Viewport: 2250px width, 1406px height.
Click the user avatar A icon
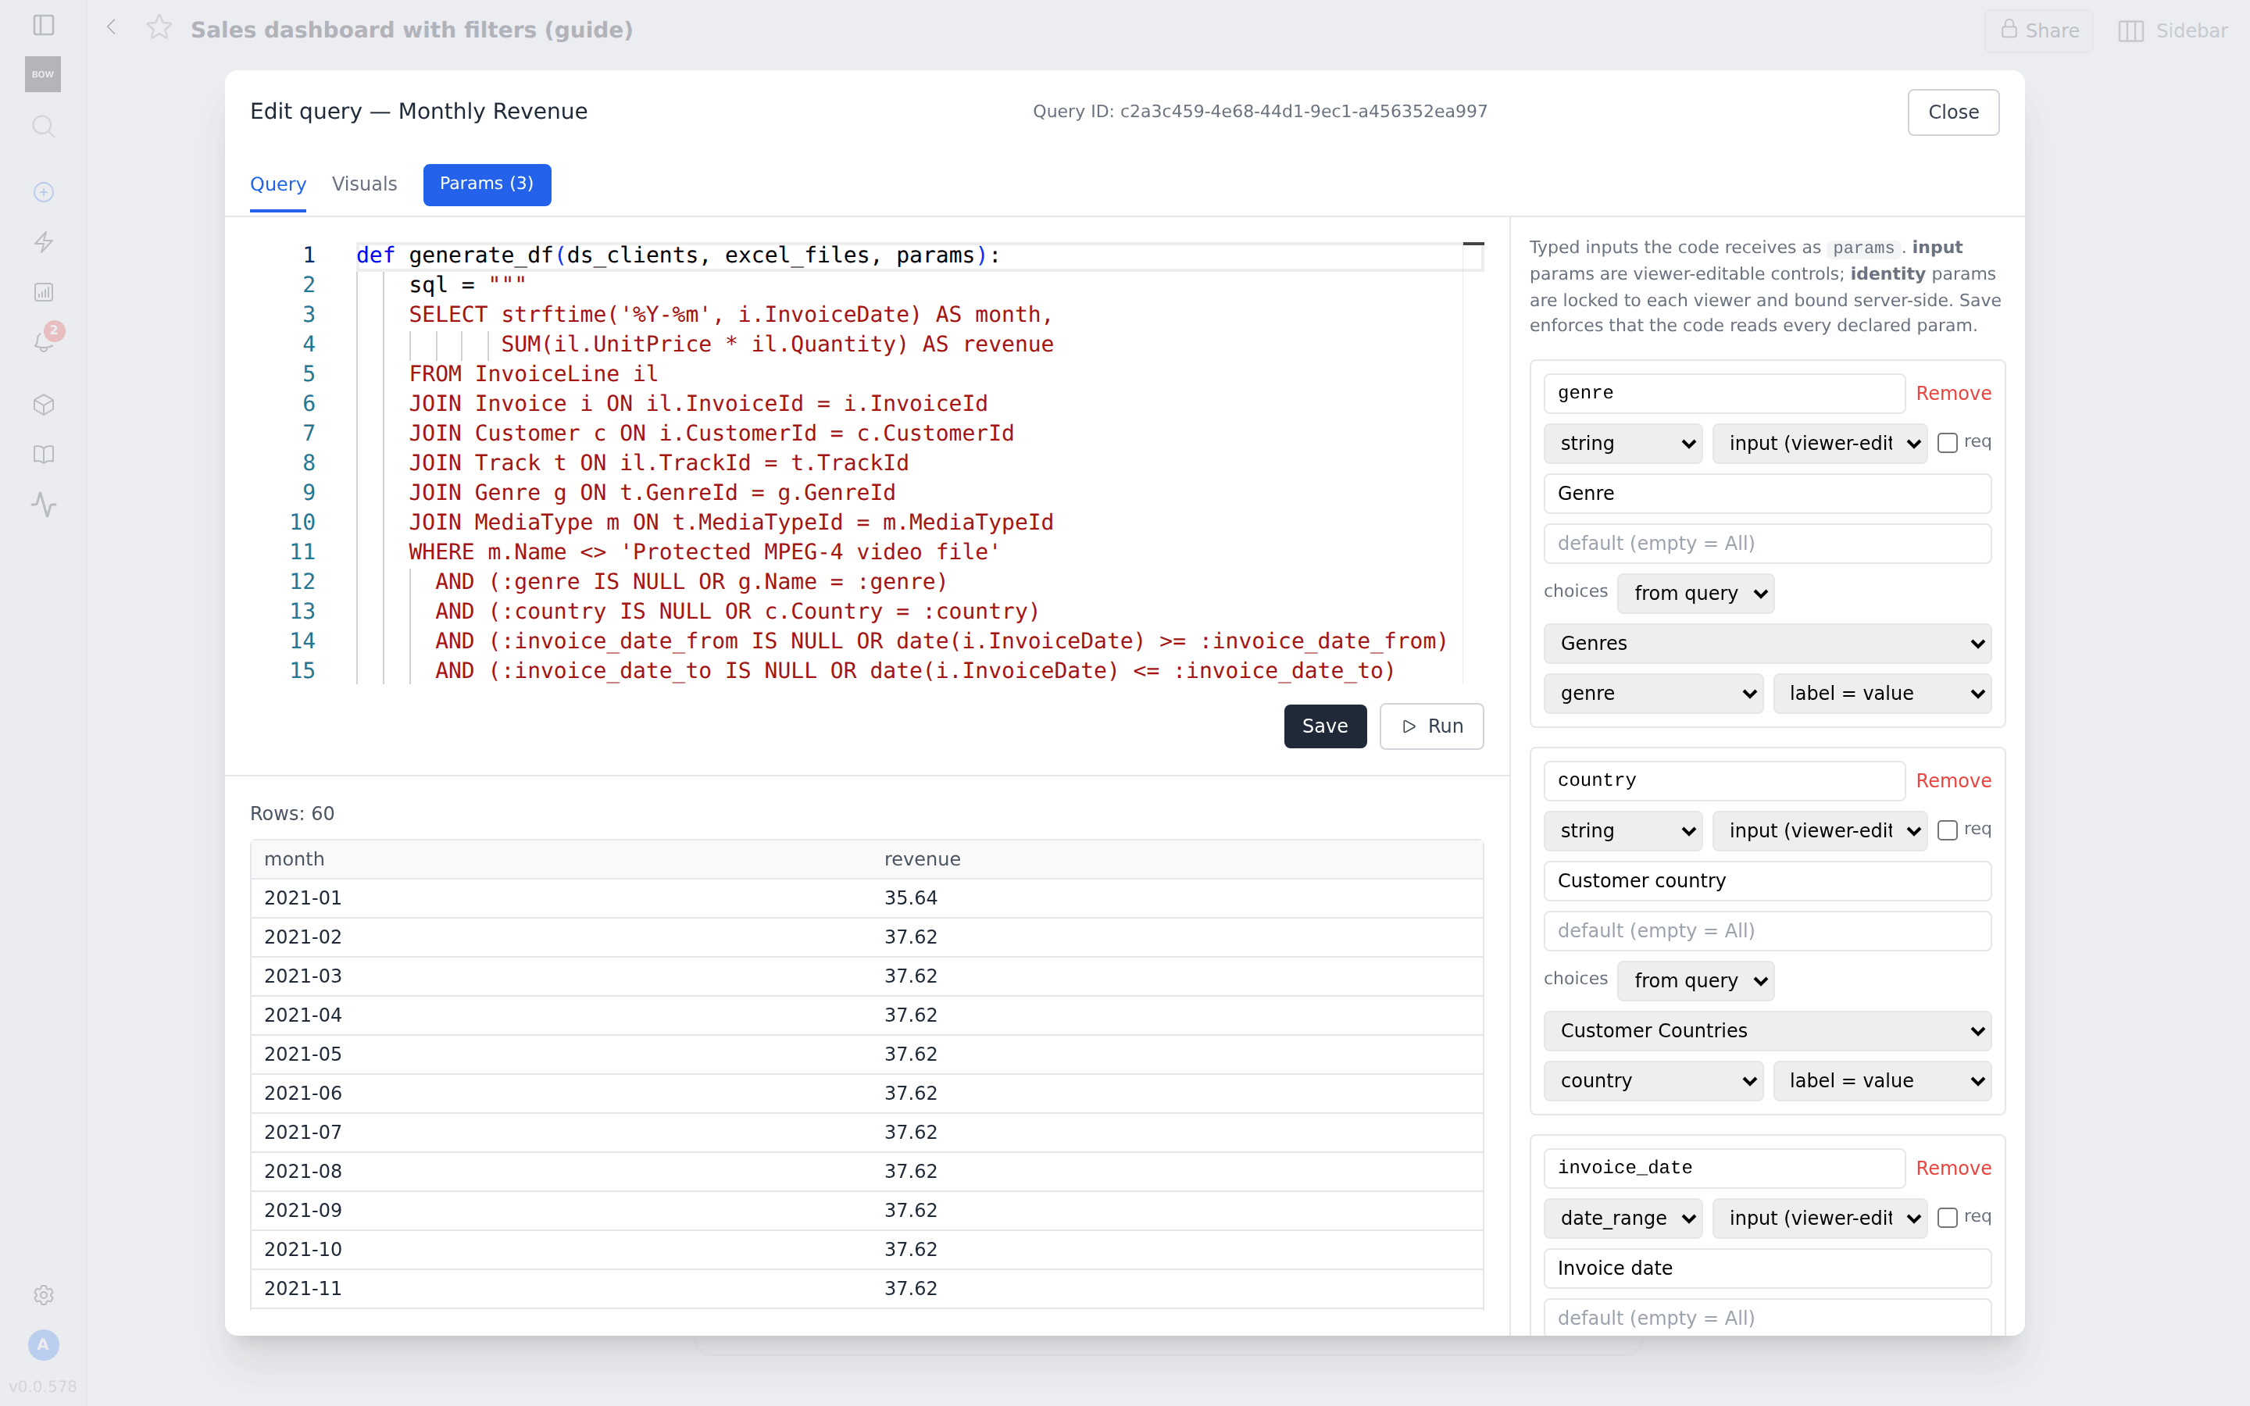tap(44, 1344)
